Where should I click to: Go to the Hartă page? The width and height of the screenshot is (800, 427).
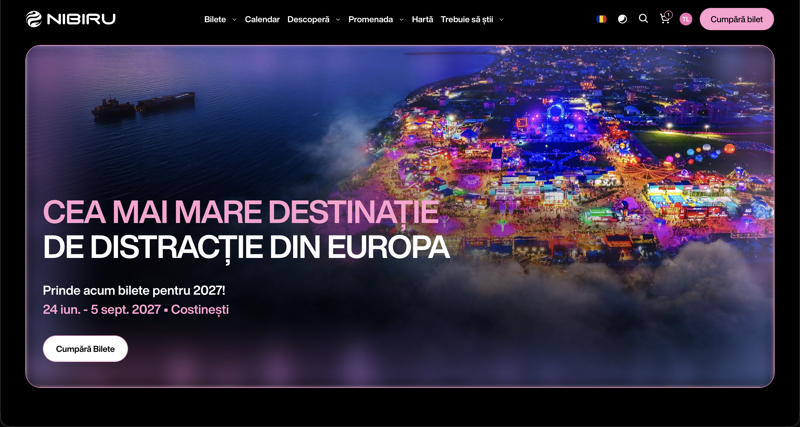(422, 19)
